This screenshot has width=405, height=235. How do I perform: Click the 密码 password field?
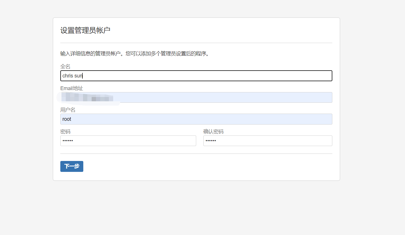128,141
